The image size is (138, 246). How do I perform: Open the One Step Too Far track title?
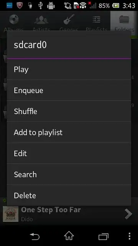pos(51,210)
